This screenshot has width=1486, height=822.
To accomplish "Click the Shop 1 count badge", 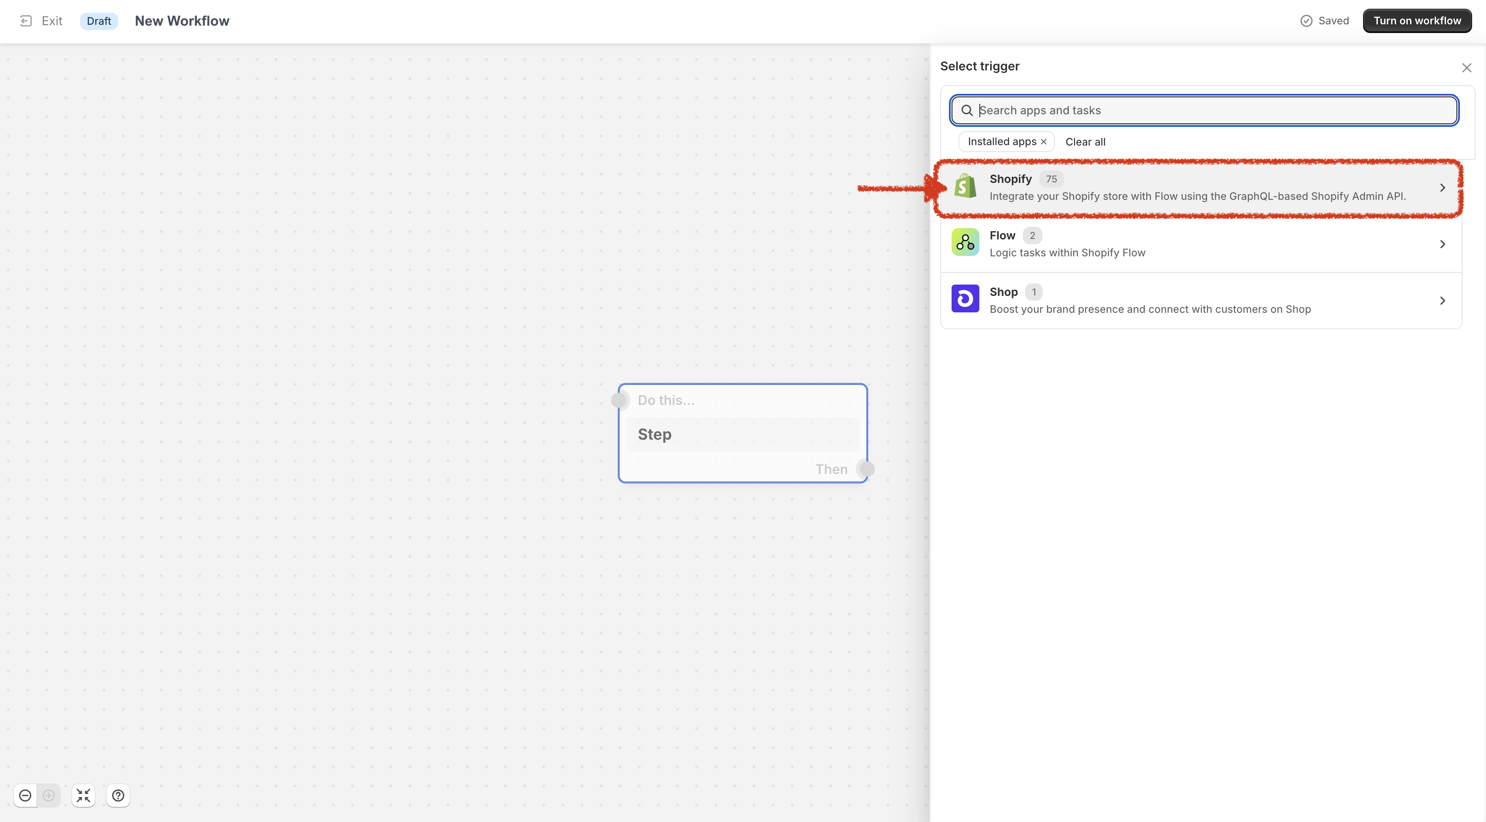I will 1034,292.
